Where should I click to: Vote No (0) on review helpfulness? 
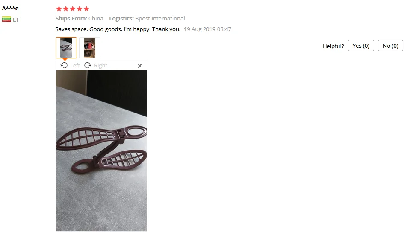coord(390,46)
